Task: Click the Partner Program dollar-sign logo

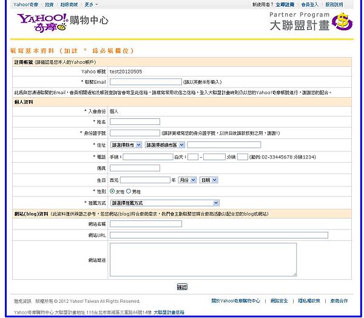Action: (342, 22)
